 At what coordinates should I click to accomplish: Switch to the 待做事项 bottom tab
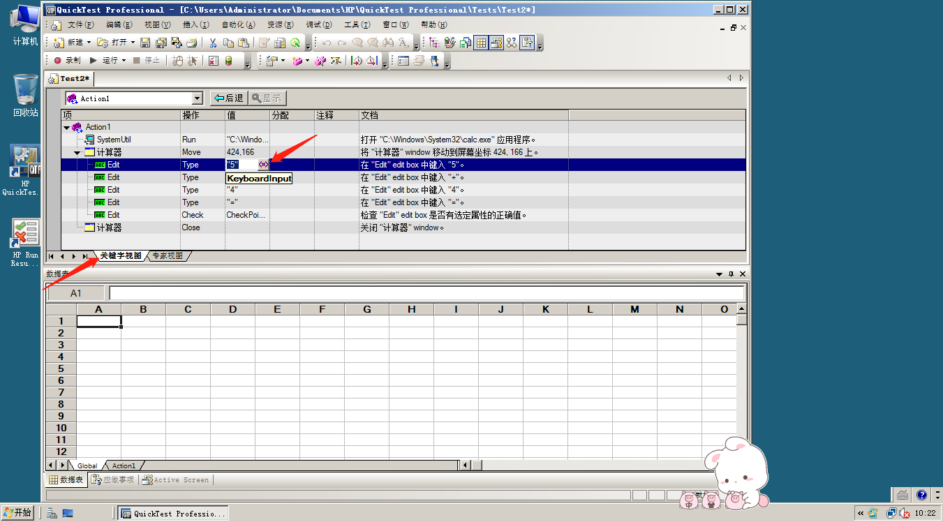point(112,480)
